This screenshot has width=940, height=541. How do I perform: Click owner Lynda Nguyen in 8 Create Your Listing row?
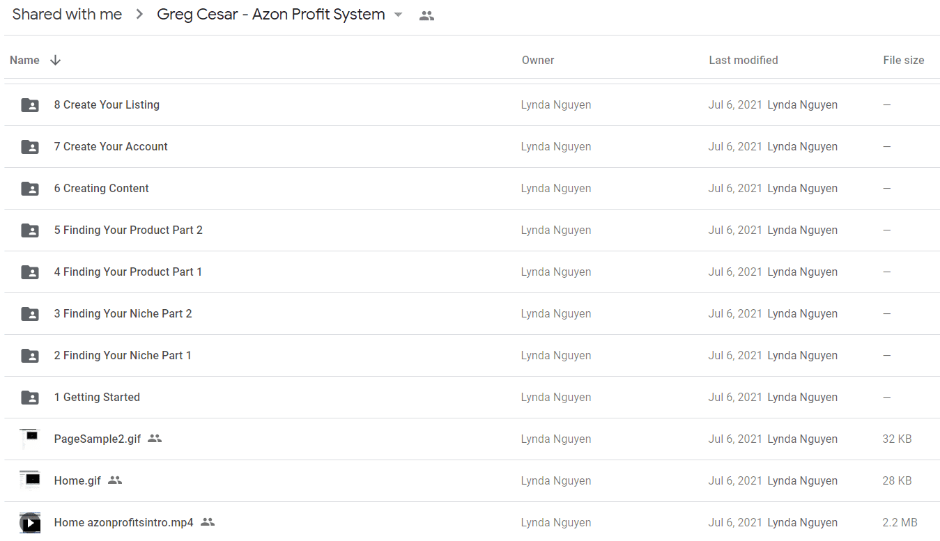click(556, 104)
